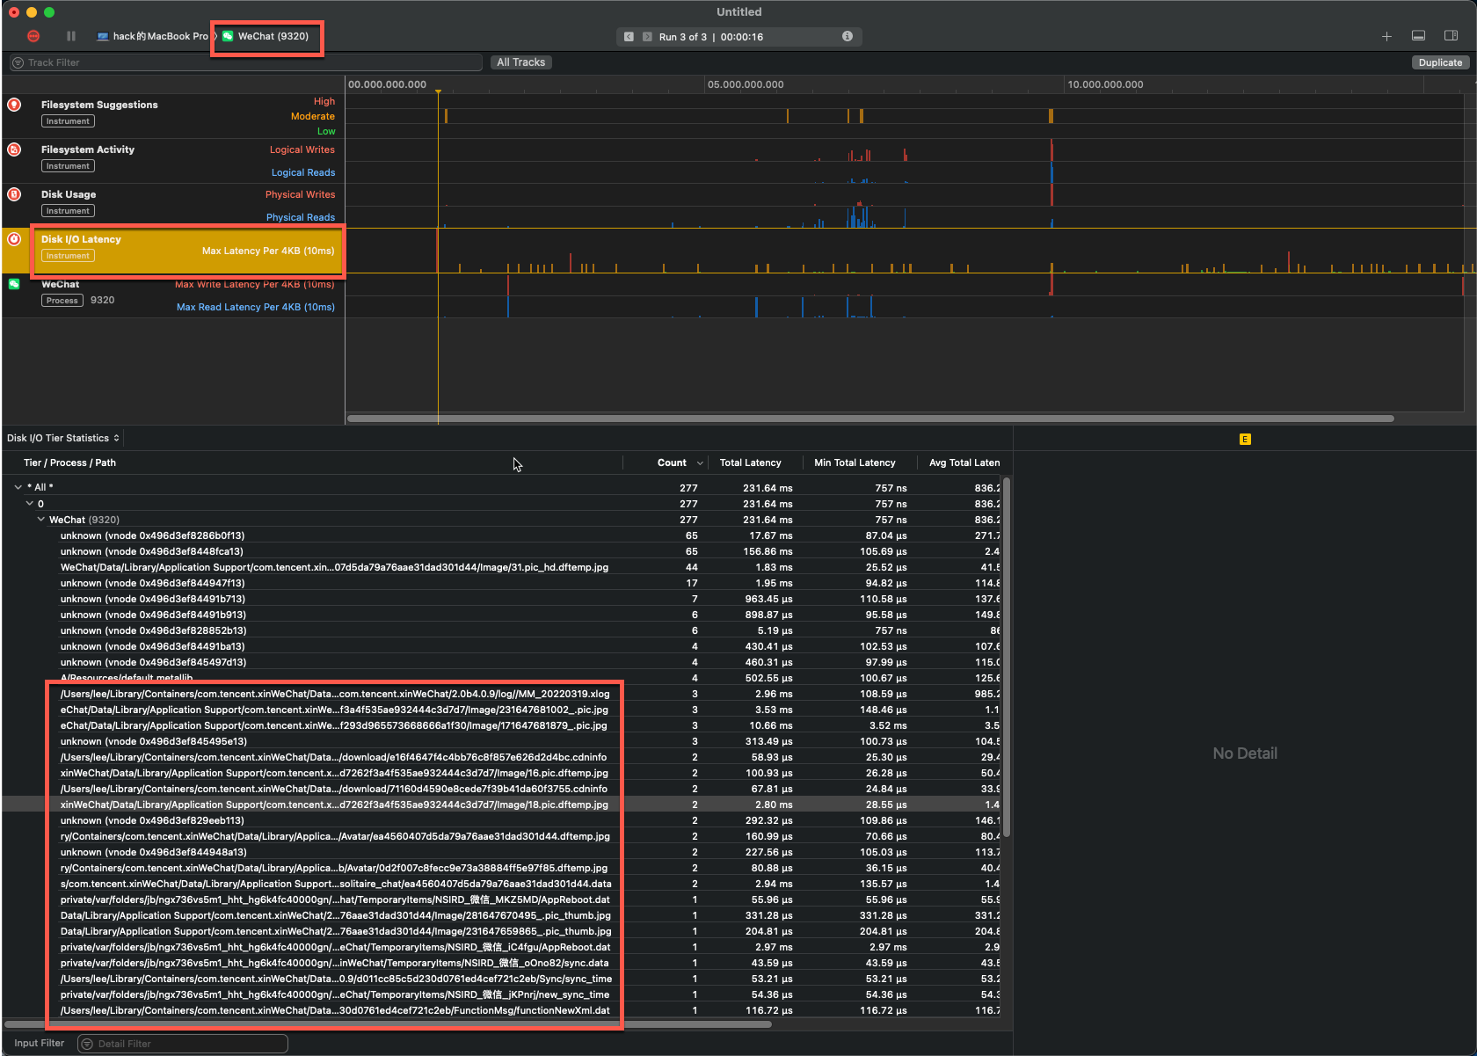Click the Run 3 of 3 status display
This screenshot has width=1477, height=1056.
point(738,37)
